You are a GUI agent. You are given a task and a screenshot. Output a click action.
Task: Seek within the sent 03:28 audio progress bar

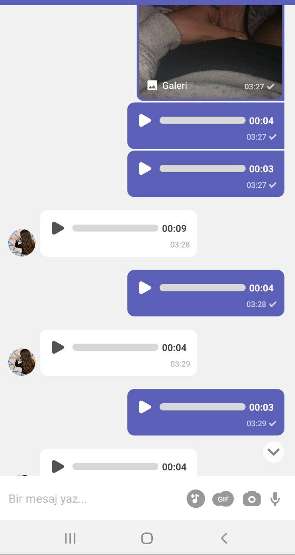(x=203, y=288)
